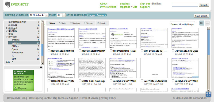Viewport: 214px width, 102px height.
Task: Remove the tagged:Evernote search filter
Action: click(x=88, y=15)
